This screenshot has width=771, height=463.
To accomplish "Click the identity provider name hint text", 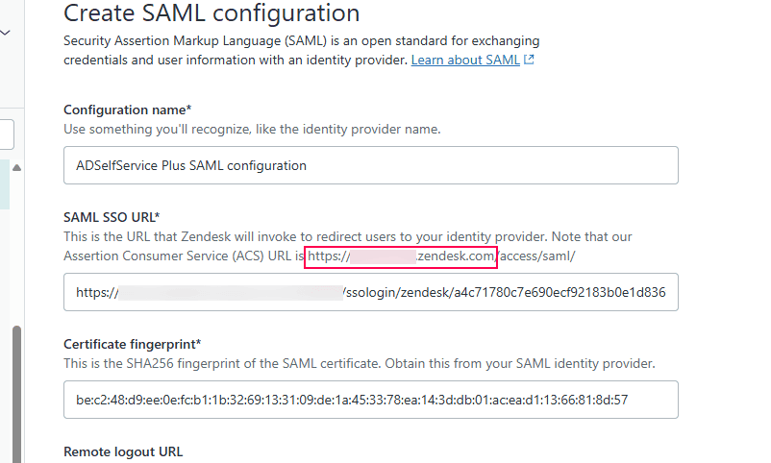I will (x=252, y=129).
